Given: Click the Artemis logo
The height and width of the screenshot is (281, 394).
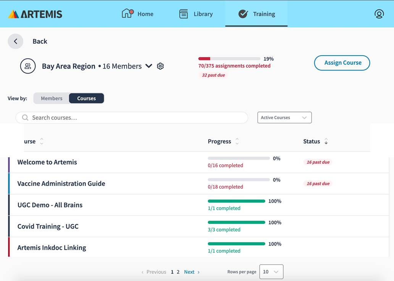Looking at the screenshot, I should click(x=35, y=14).
